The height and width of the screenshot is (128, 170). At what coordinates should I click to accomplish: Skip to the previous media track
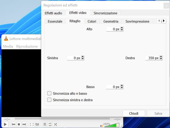[14, 124]
